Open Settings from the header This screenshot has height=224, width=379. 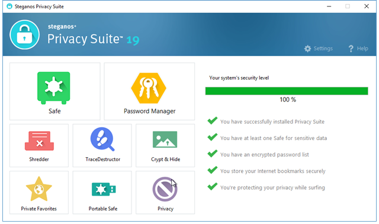point(319,48)
